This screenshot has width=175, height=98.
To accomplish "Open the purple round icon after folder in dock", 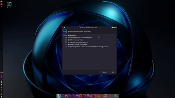I will [74, 96].
